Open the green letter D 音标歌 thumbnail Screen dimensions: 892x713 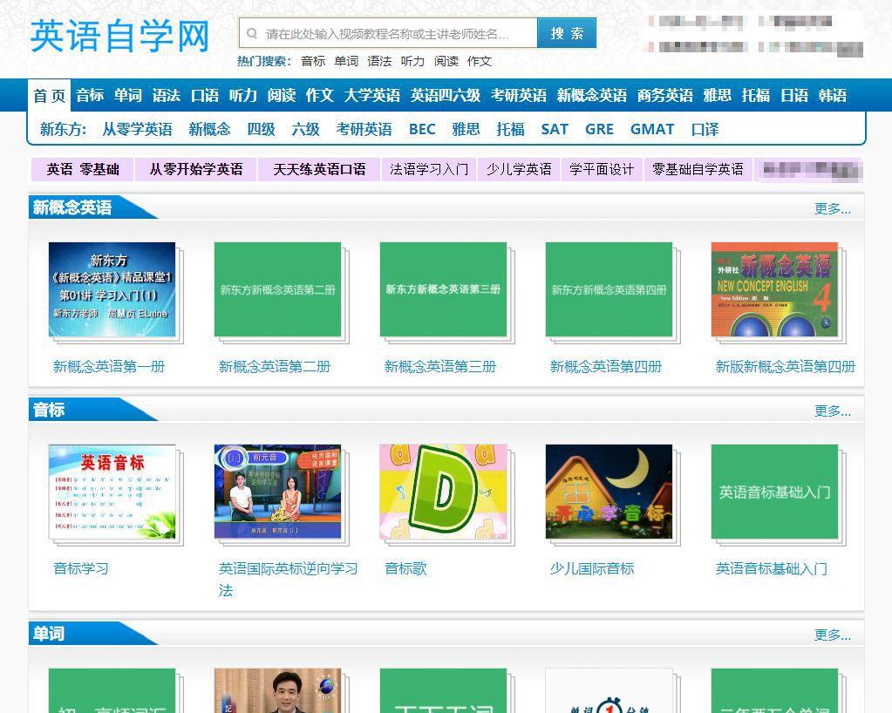pos(443,492)
